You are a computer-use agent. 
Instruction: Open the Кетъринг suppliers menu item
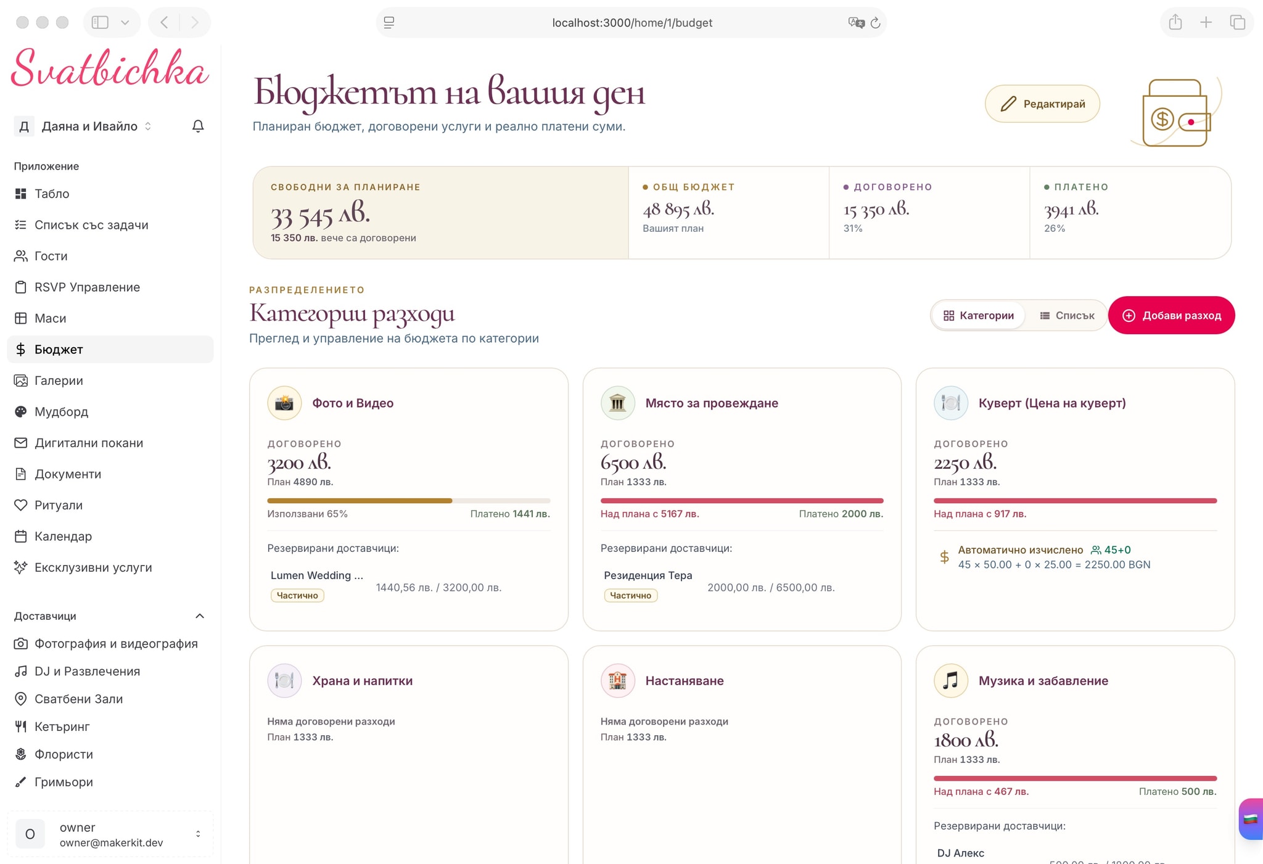[110, 726]
